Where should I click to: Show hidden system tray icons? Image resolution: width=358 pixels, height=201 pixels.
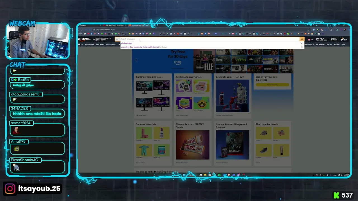pos(314,175)
